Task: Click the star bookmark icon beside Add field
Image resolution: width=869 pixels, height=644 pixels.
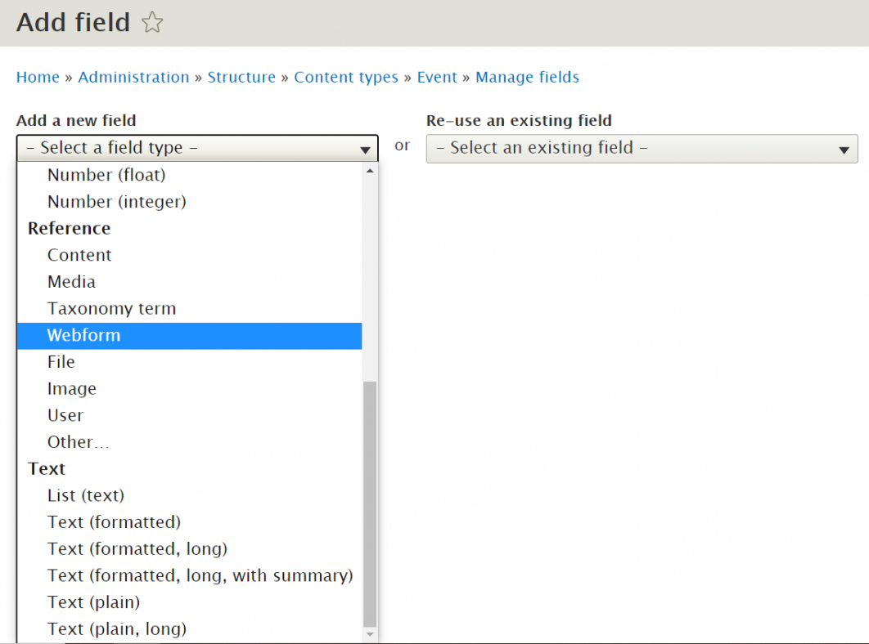Action: (x=152, y=23)
